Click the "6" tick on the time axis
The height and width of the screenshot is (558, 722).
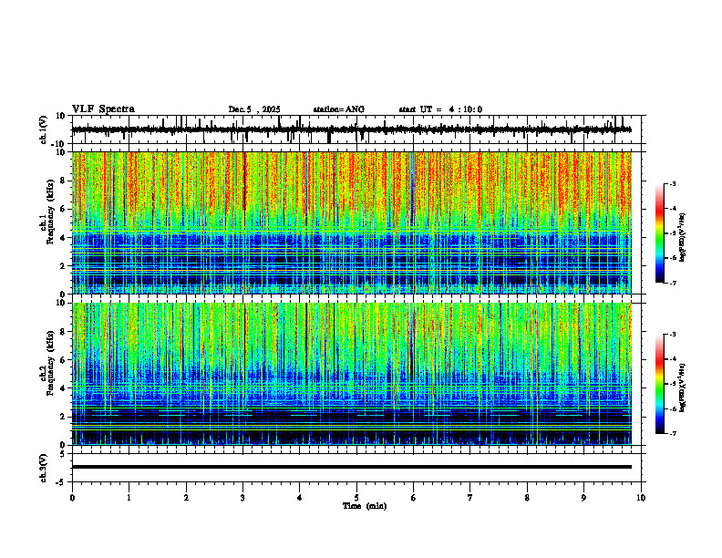(x=414, y=498)
